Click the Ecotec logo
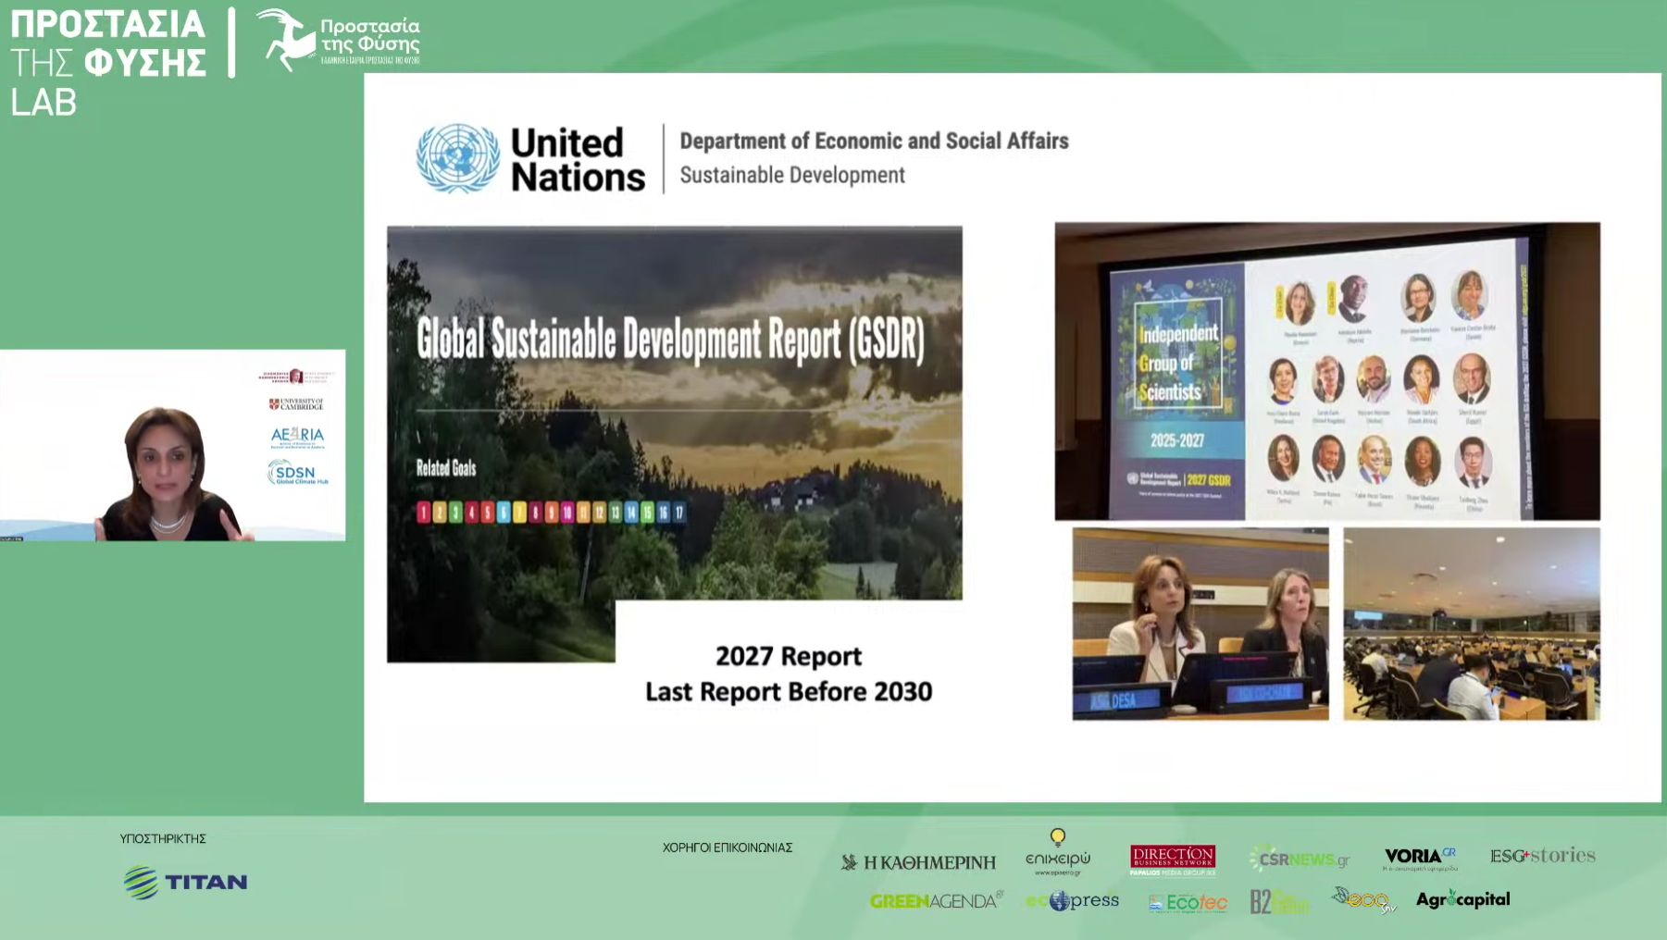This screenshot has height=940, width=1667. tap(1188, 902)
